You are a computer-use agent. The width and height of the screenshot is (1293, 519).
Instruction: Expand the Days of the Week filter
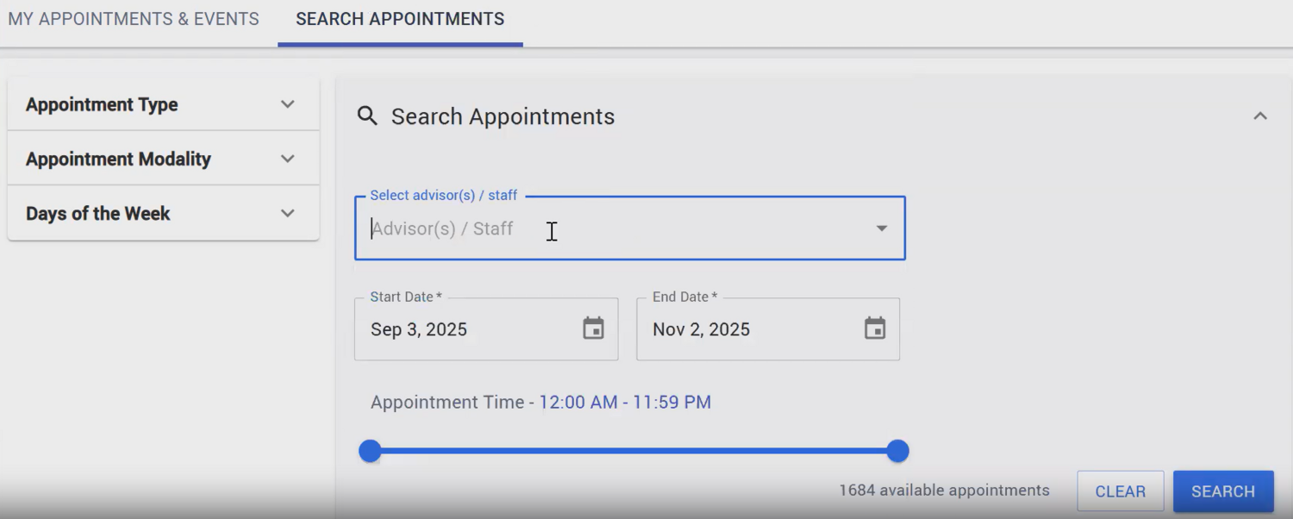pos(288,213)
